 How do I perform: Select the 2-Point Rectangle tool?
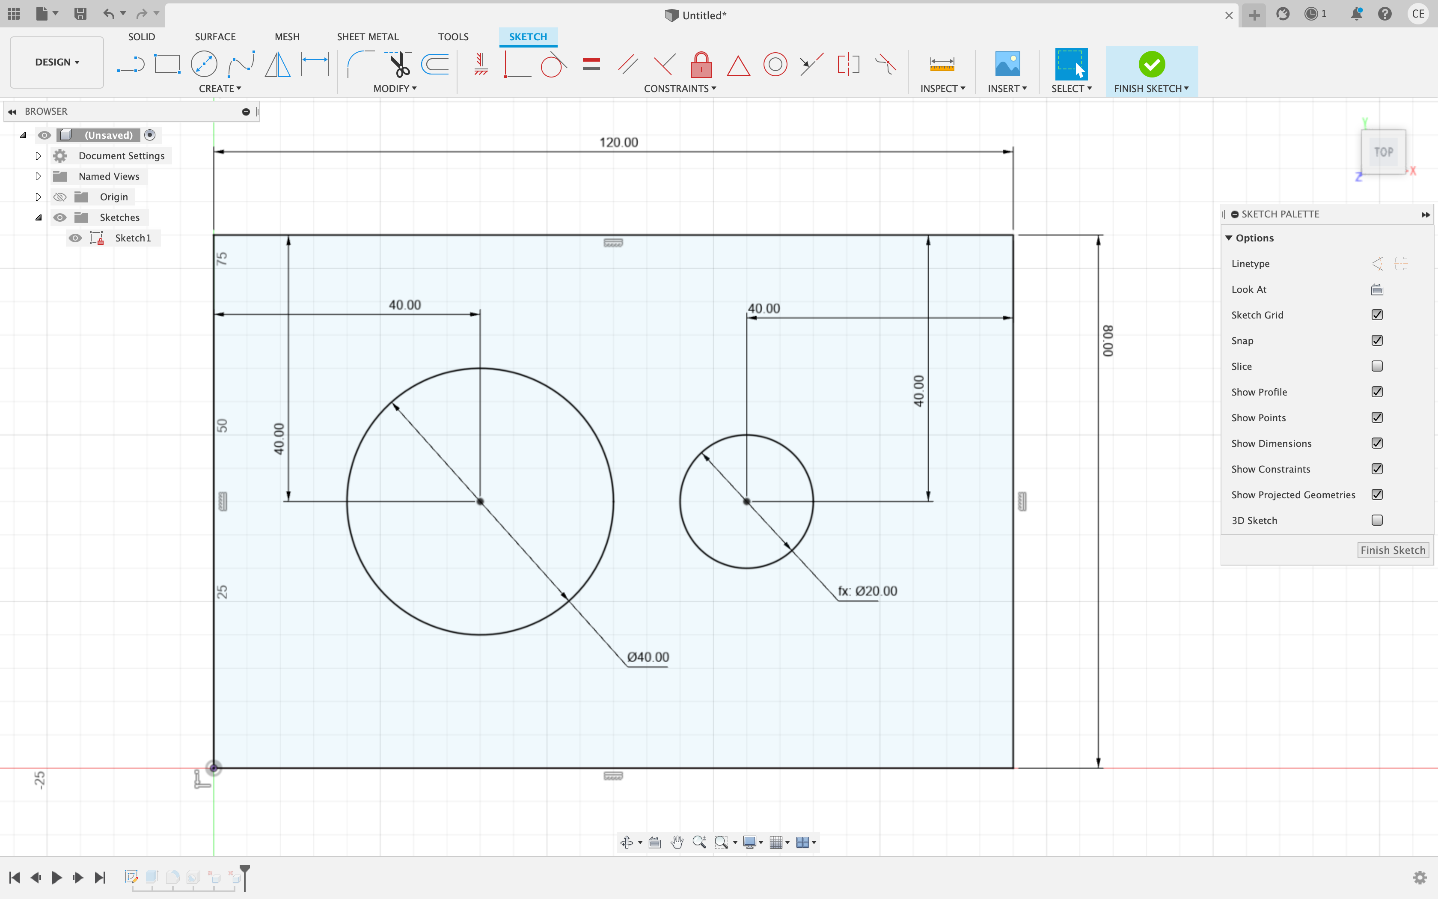167,64
